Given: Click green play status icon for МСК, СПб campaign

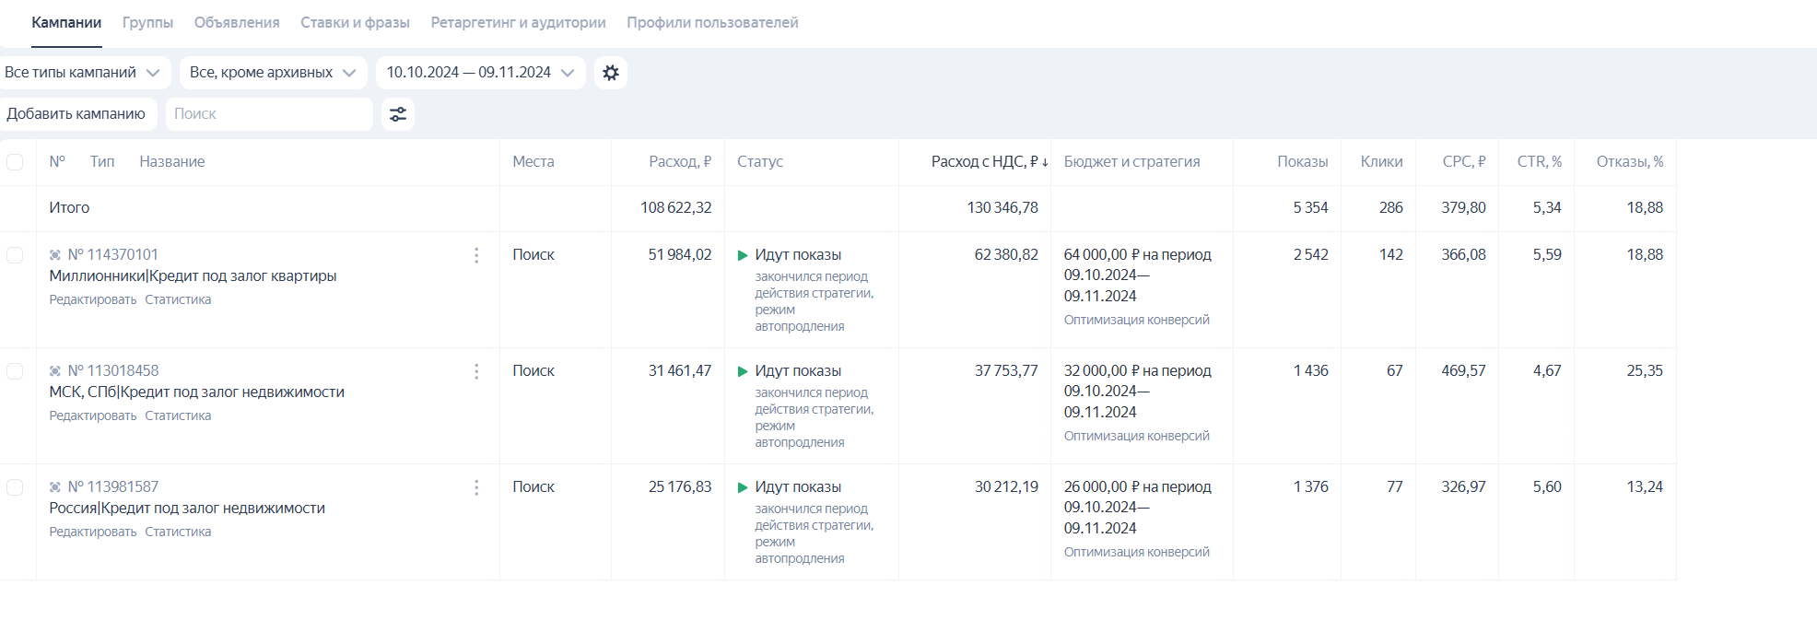Looking at the screenshot, I should [x=743, y=371].
